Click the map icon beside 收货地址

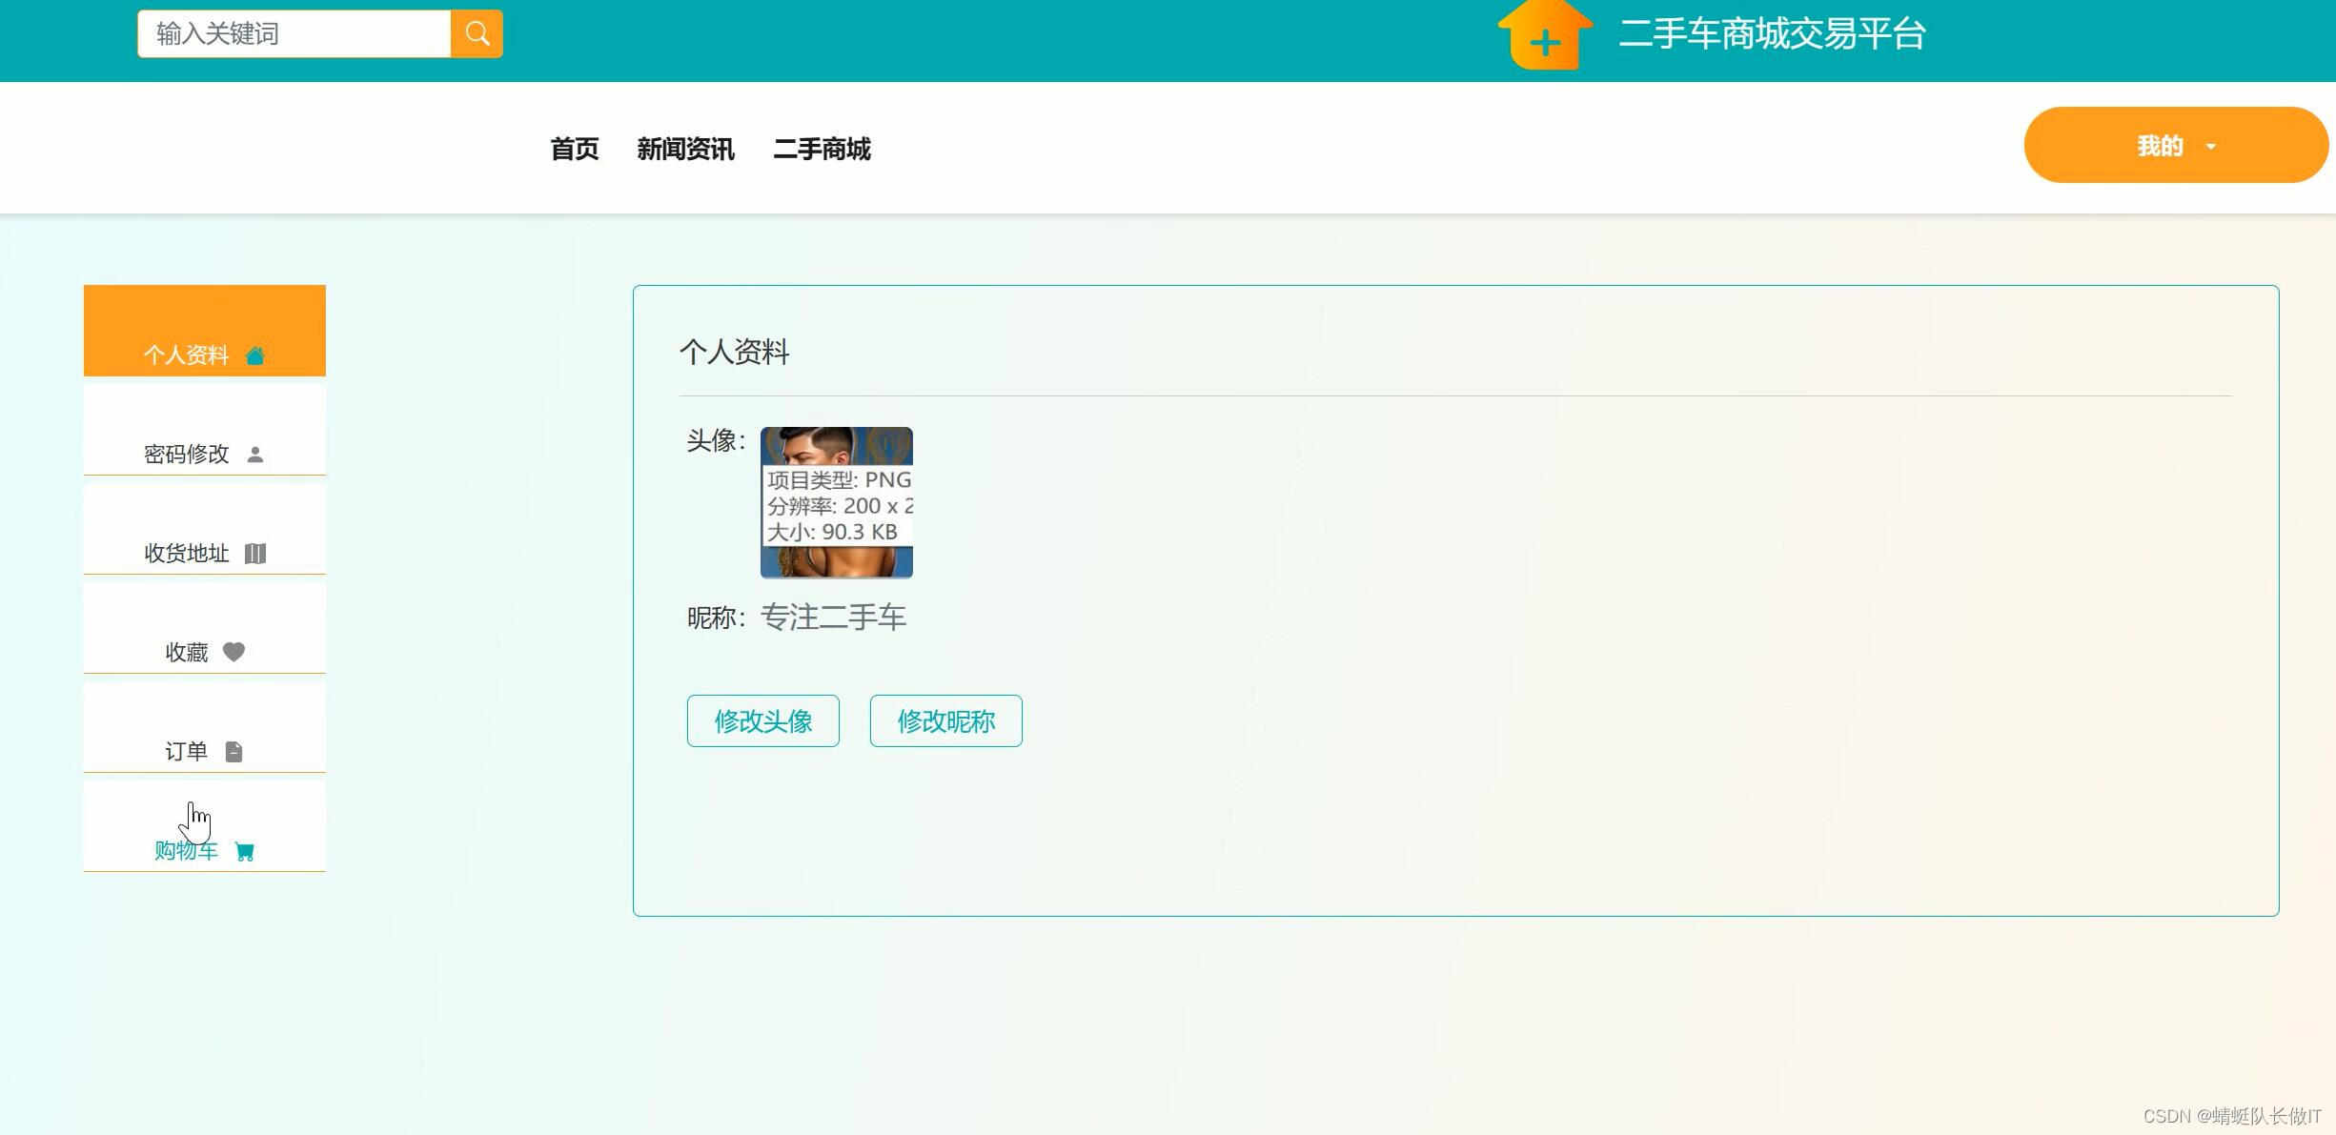254,554
